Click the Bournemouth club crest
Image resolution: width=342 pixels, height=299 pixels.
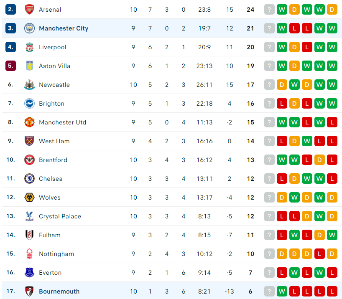tap(29, 291)
